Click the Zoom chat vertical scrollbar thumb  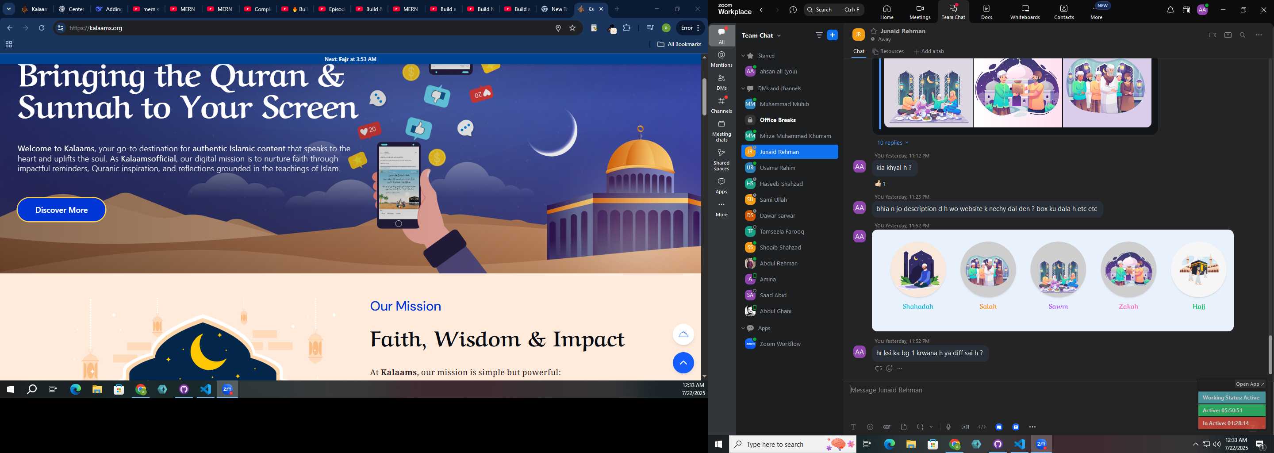click(x=1270, y=355)
